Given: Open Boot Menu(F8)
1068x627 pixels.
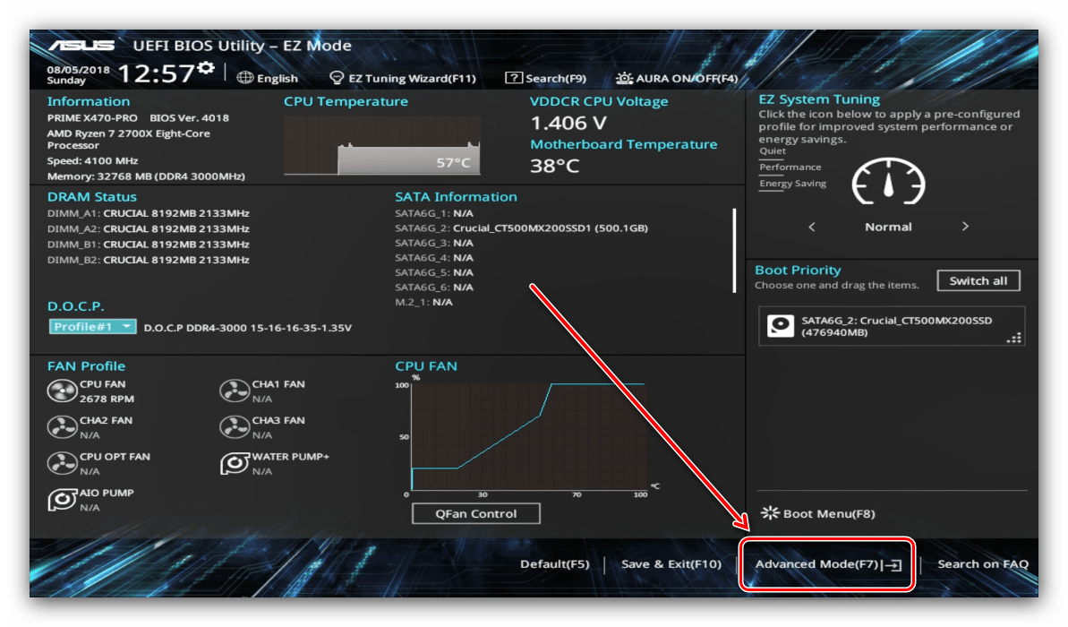Looking at the screenshot, I should 817,514.
